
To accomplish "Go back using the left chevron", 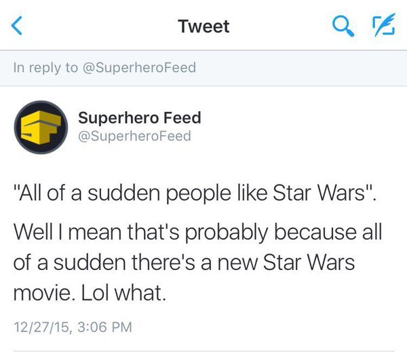I will tap(18, 26).
